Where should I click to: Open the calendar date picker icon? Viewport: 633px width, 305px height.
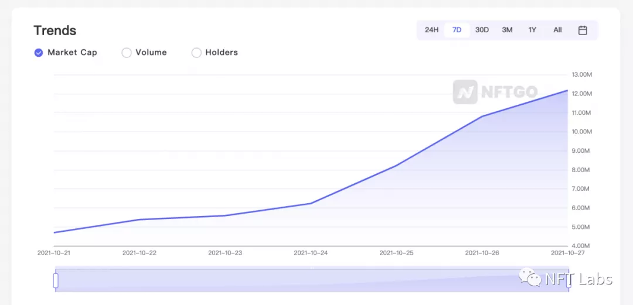583,30
